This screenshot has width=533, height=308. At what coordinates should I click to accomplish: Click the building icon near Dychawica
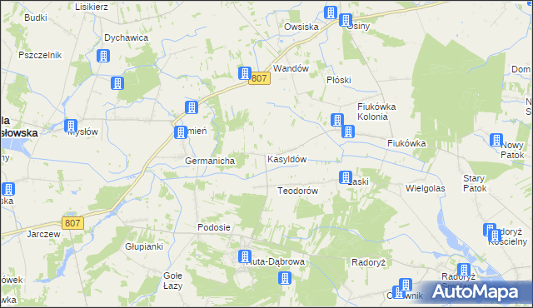[103, 56]
